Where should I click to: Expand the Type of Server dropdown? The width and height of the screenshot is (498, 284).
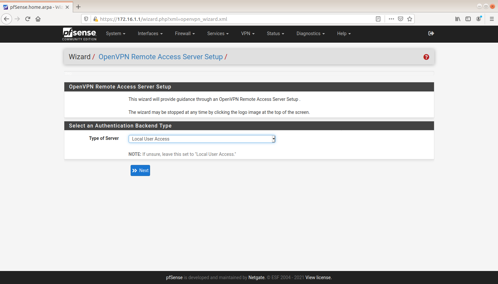(202, 139)
